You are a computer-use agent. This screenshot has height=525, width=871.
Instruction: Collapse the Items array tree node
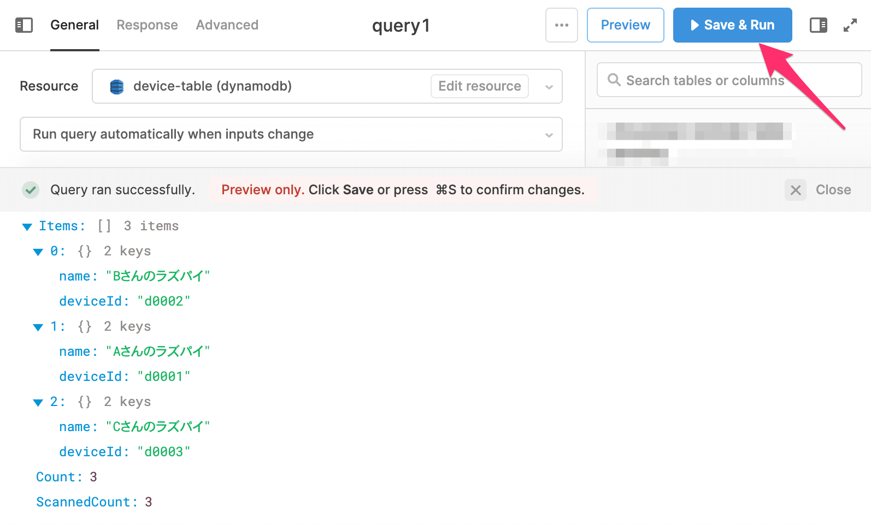pos(27,226)
